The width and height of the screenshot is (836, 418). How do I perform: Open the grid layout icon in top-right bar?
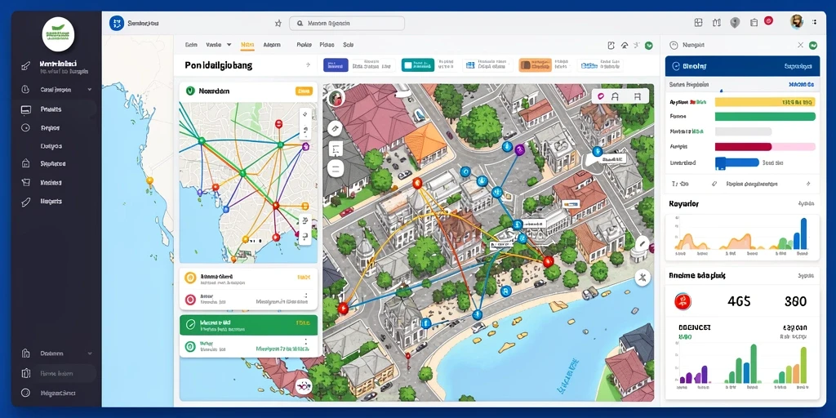coord(698,22)
